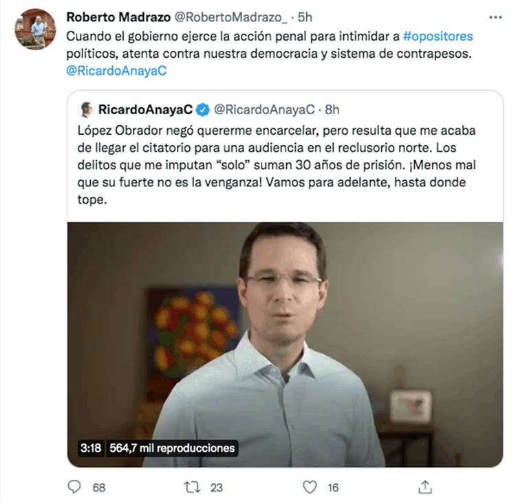Click the 564,7 mil reproducciones label
The width and height of the screenshot is (516, 502).
point(172,448)
